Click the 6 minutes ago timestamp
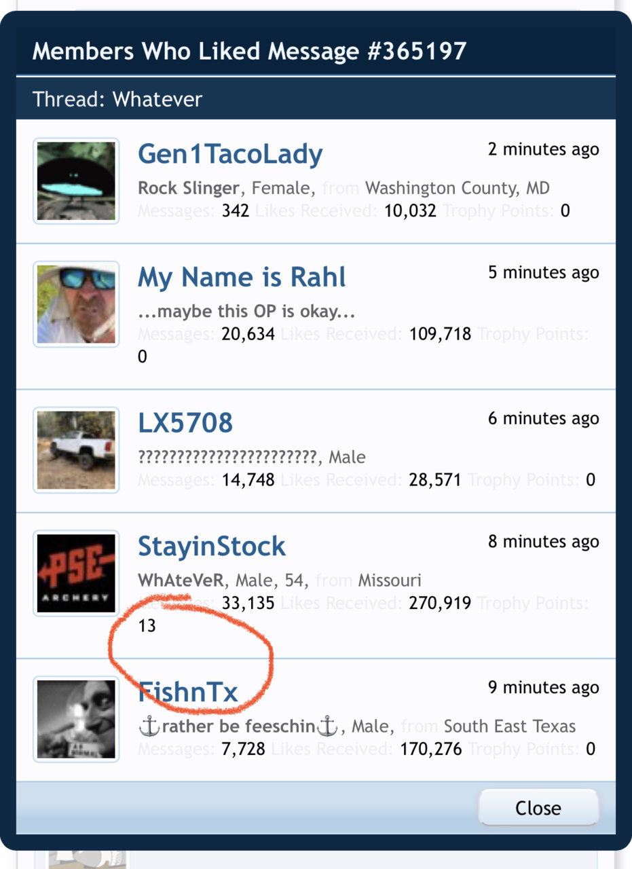The height and width of the screenshot is (869, 632). pyautogui.click(x=544, y=418)
